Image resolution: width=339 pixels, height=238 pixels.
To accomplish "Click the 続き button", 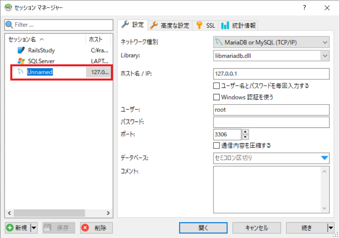I will coord(307,228).
